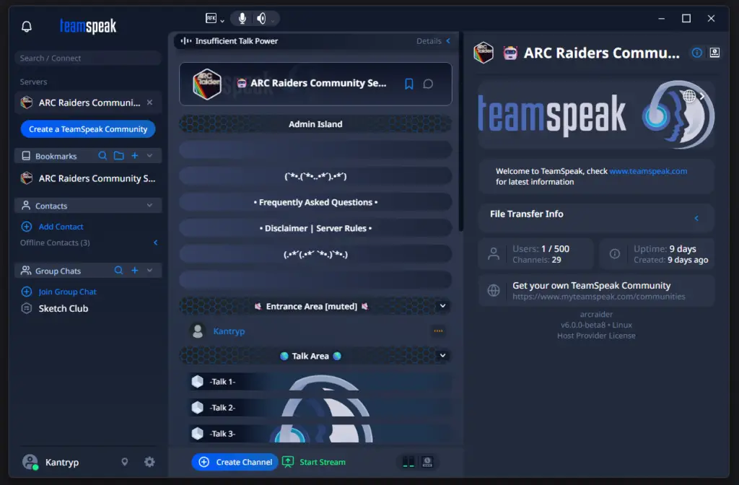Collapse File Transfer Info with the blue chevron
Viewport: 739px width, 485px height.
696,218
